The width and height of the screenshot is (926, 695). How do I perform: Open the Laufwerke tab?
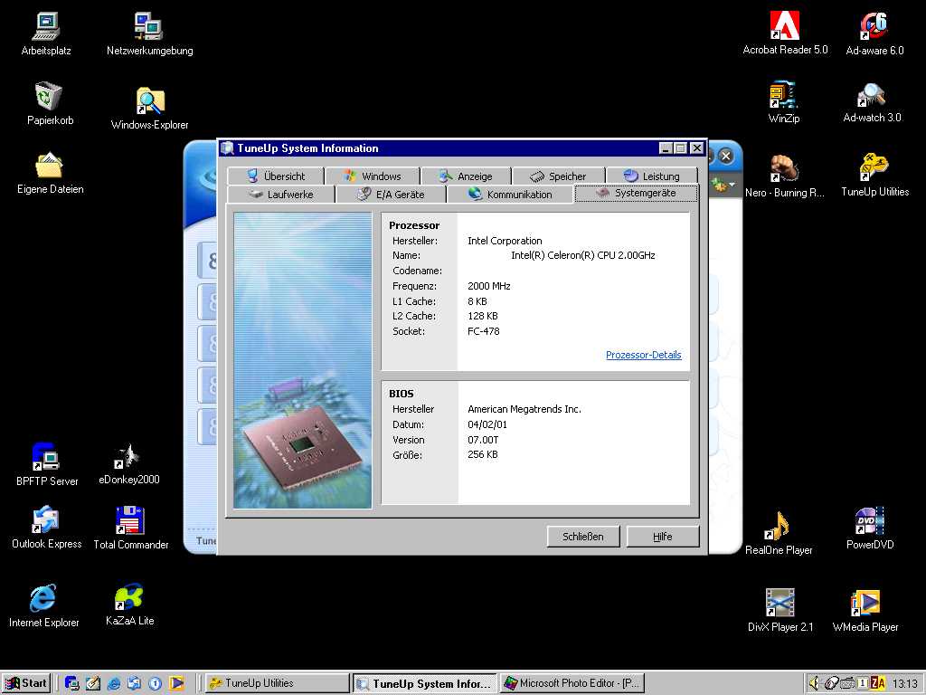tap(281, 194)
